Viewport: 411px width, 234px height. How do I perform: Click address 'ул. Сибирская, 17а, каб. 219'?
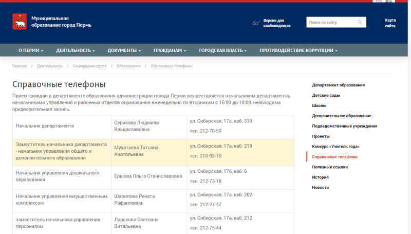click(x=221, y=146)
